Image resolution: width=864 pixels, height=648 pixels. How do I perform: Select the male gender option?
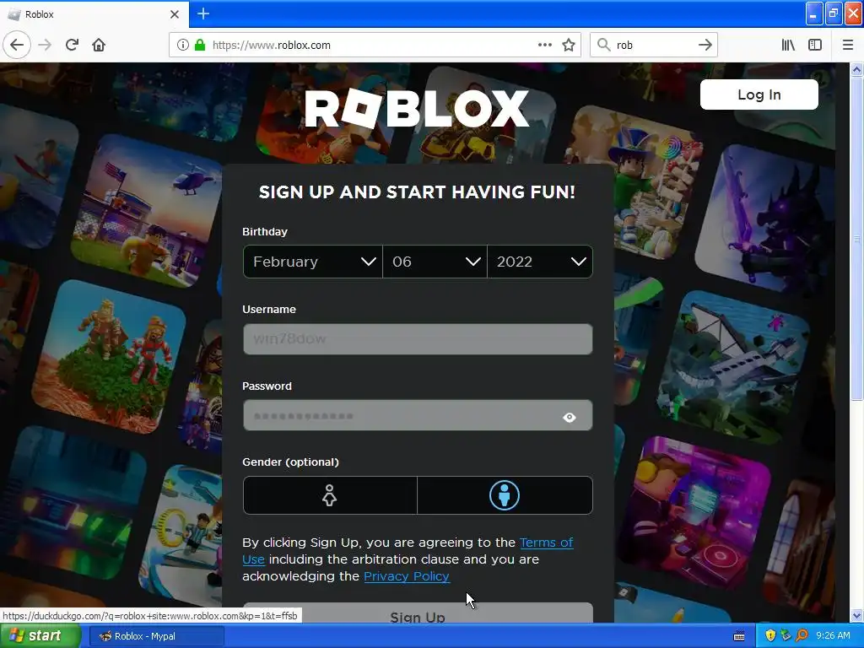505,495
